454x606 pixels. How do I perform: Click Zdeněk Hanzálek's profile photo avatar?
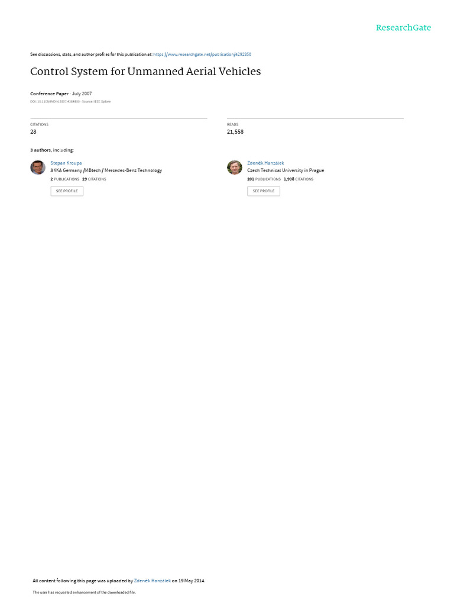pos(234,167)
